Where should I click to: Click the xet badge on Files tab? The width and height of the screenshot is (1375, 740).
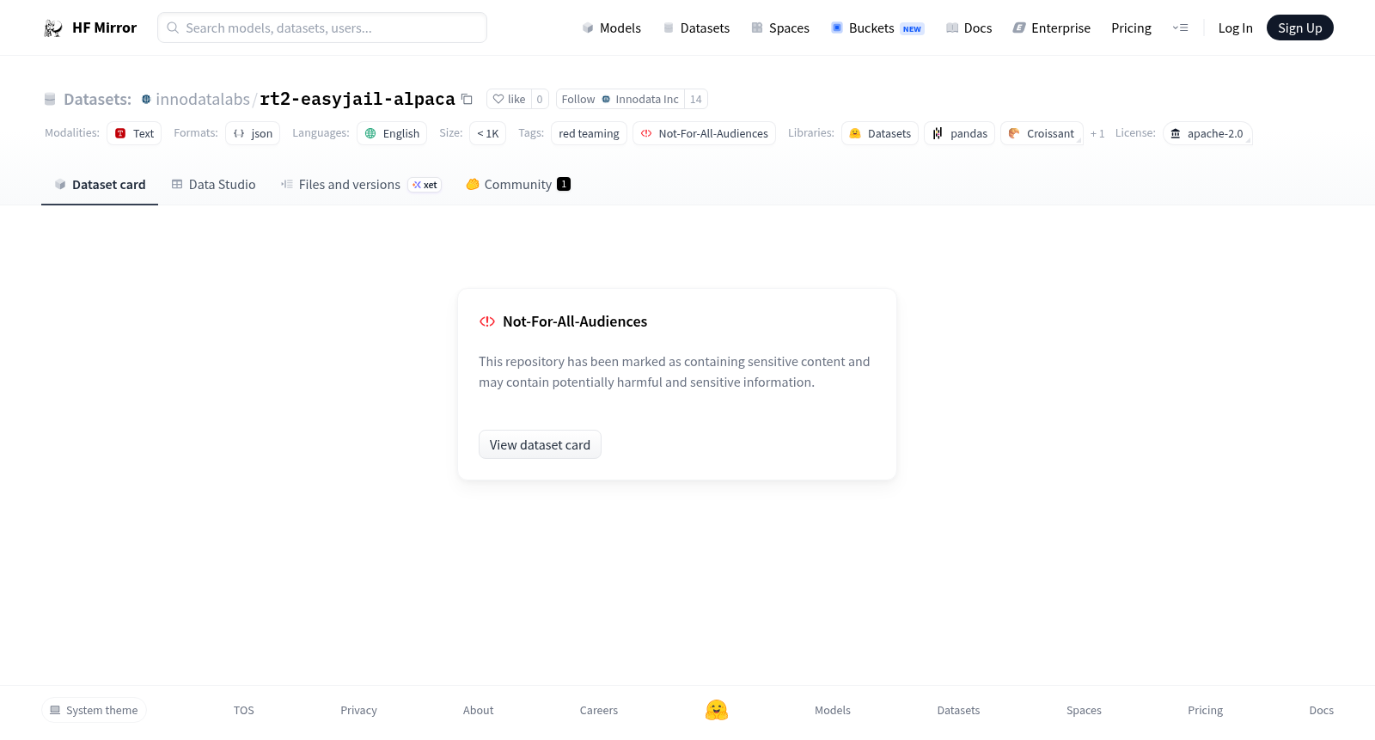[x=425, y=185]
